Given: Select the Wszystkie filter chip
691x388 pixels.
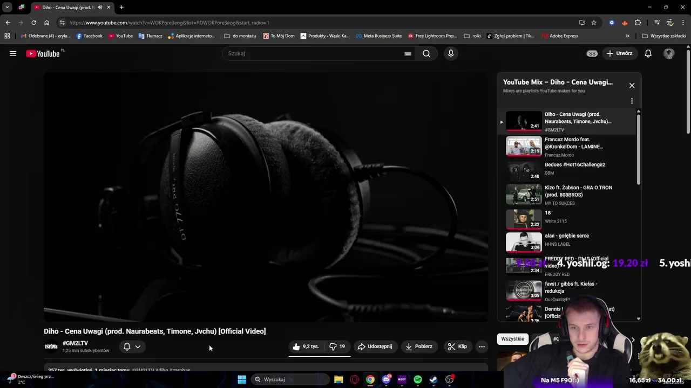Looking at the screenshot, I should pos(512,339).
